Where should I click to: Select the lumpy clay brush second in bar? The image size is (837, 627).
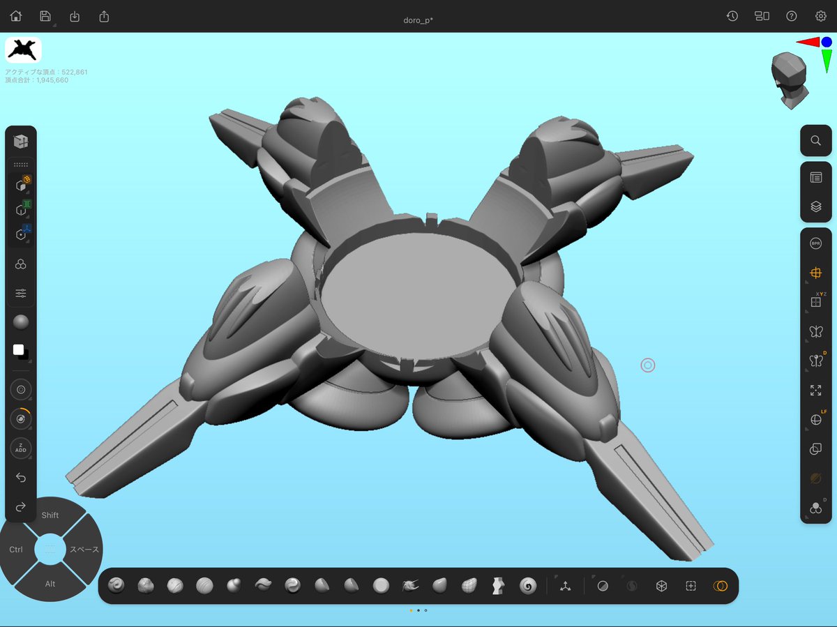(146, 586)
